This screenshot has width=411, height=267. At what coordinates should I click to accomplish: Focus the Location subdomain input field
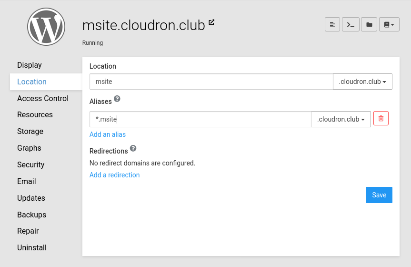[211, 82]
